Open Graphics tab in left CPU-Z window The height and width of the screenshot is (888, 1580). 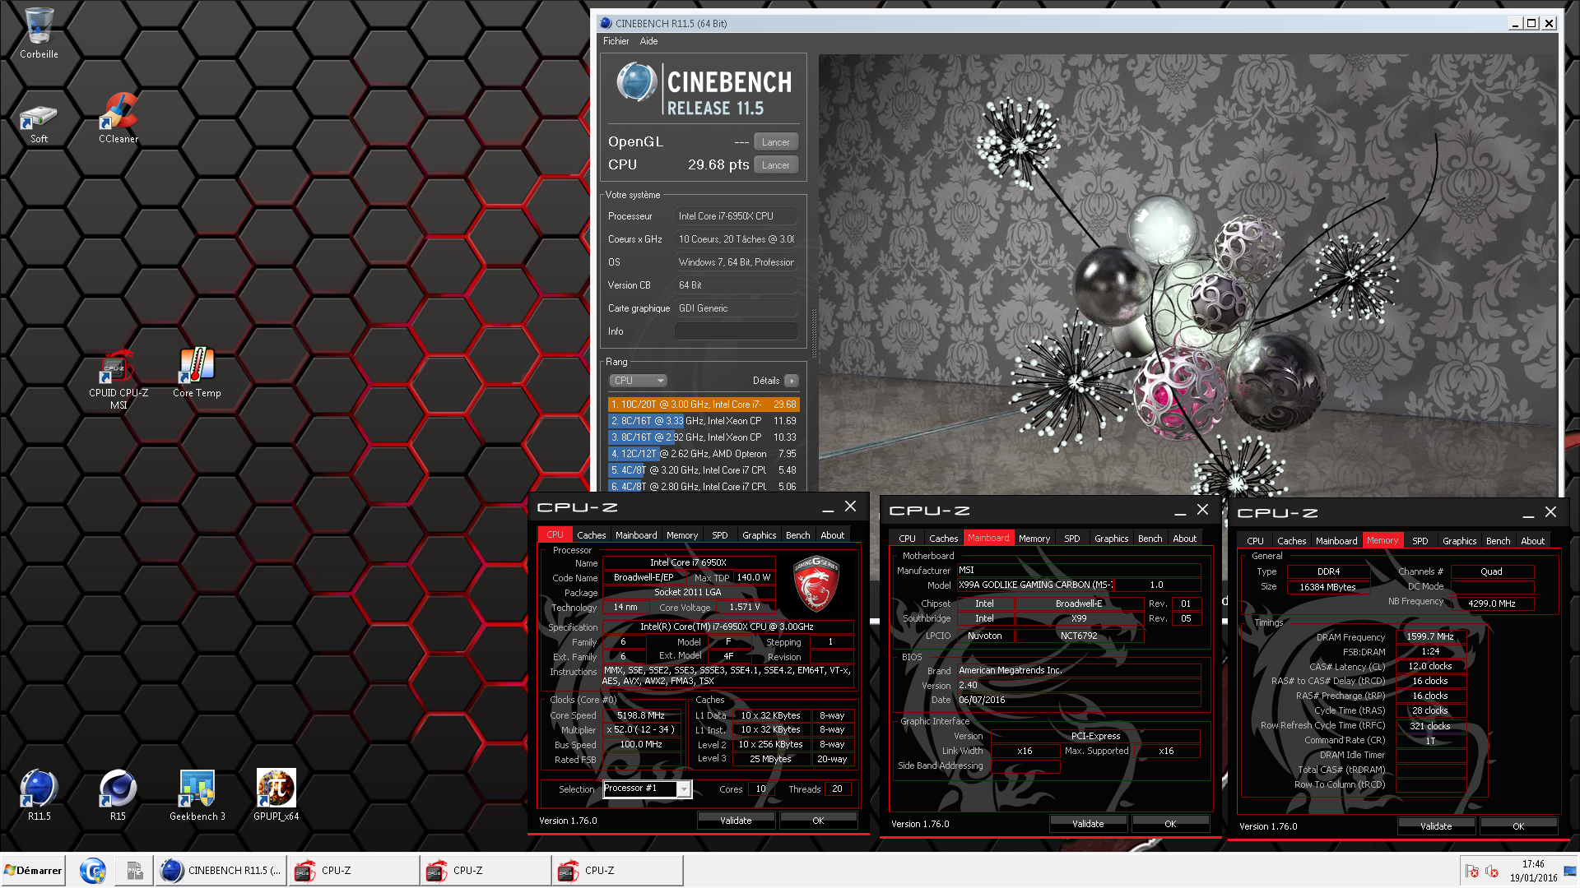[759, 535]
